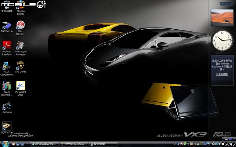Open the 3G Watcher desktop shortcut

tap(7, 27)
